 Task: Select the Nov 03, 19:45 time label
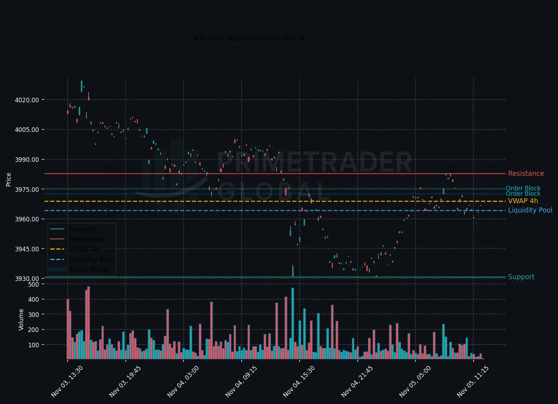(125, 381)
